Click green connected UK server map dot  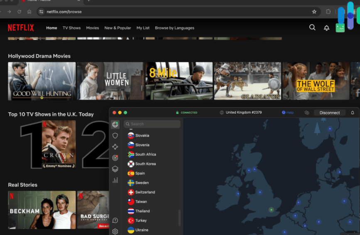pos(272,210)
